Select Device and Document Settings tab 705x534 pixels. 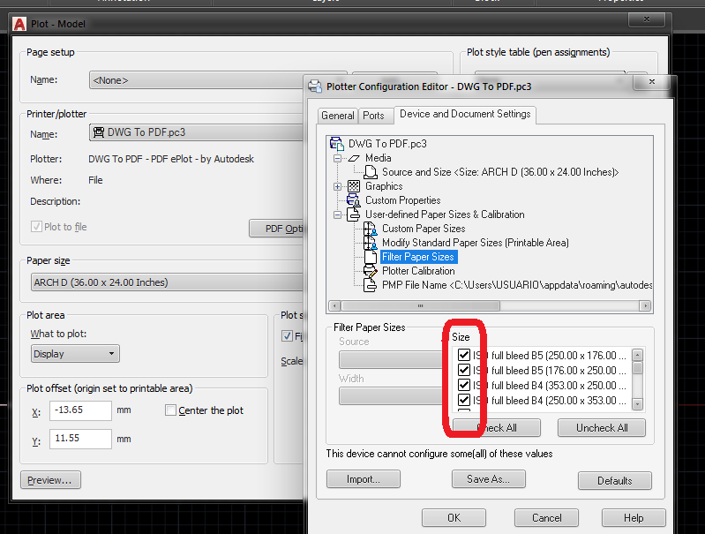465,114
